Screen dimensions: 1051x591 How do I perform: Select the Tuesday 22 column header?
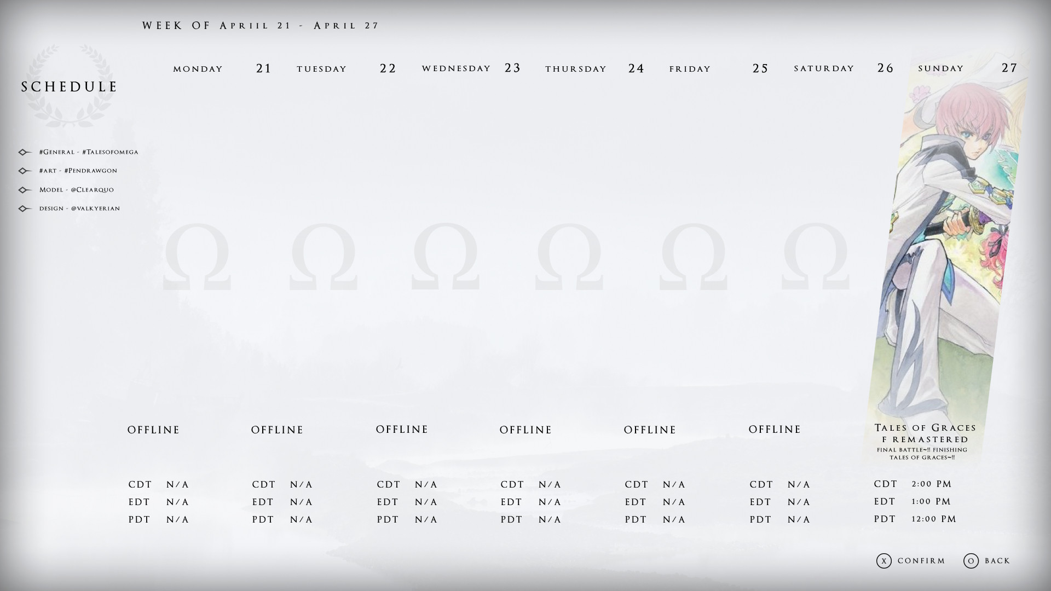point(347,68)
